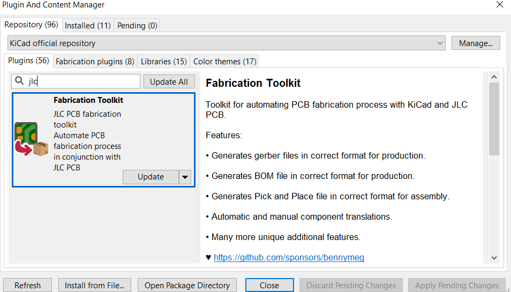Viewport: 511px width, 292px height.
Task: Switch to the Pending (0) tab
Action: point(137,25)
